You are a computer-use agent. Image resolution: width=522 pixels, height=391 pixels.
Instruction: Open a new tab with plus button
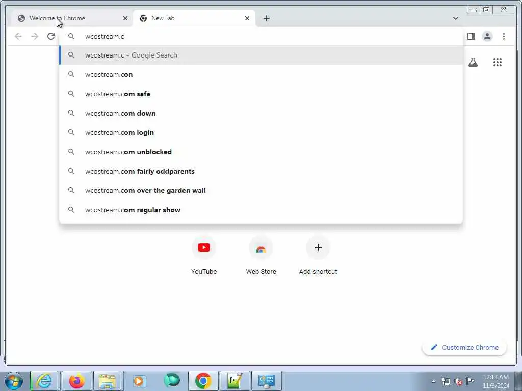click(x=266, y=18)
